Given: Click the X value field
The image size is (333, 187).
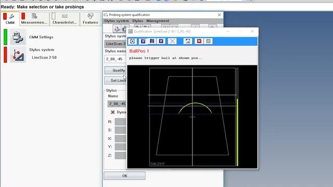Looking at the screenshot, I should pos(121,139).
